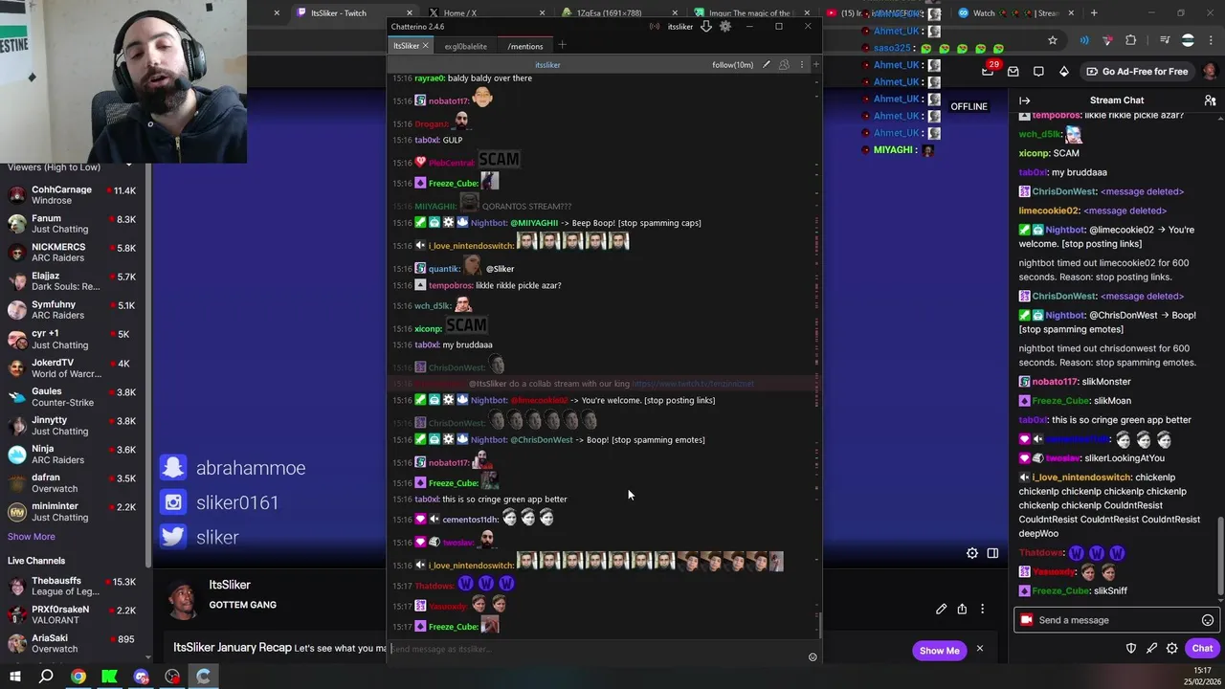Open Symfuhny channel in sidebar
Screen dimensions: 1225x689
pyautogui.click(x=73, y=310)
